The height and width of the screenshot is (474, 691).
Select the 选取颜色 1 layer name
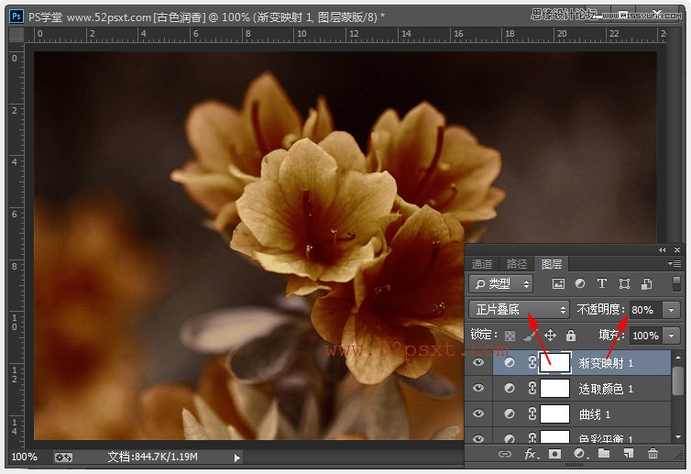click(x=606, y=389)
